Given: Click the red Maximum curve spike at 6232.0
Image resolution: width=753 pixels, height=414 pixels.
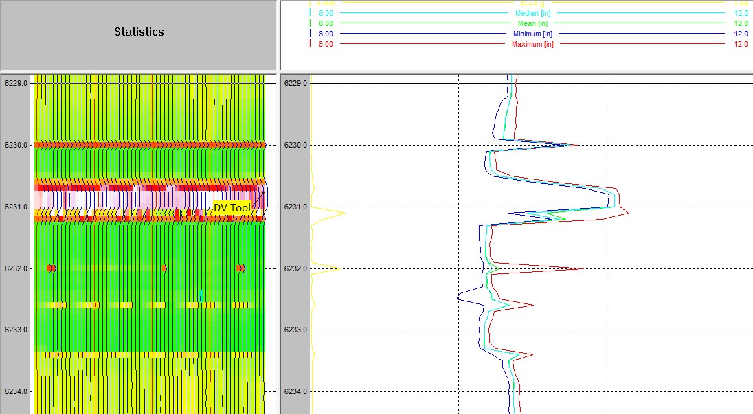Looking at the screenshot, I should (x=581, y=268).
